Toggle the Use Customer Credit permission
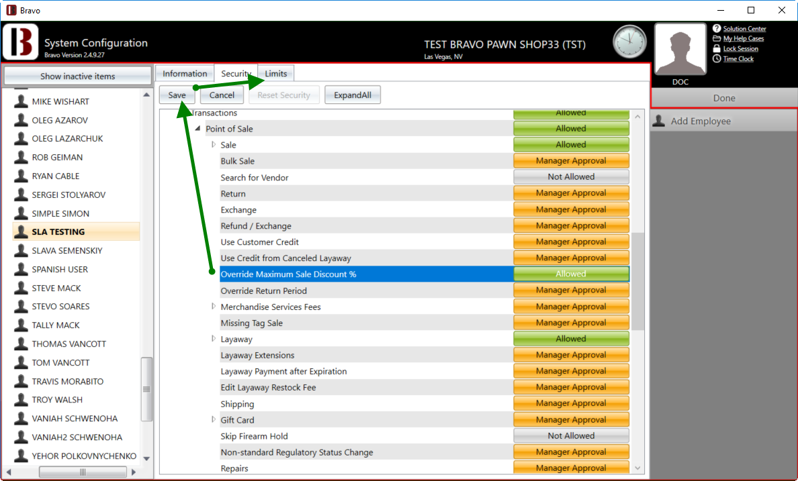 coord(571,242)
